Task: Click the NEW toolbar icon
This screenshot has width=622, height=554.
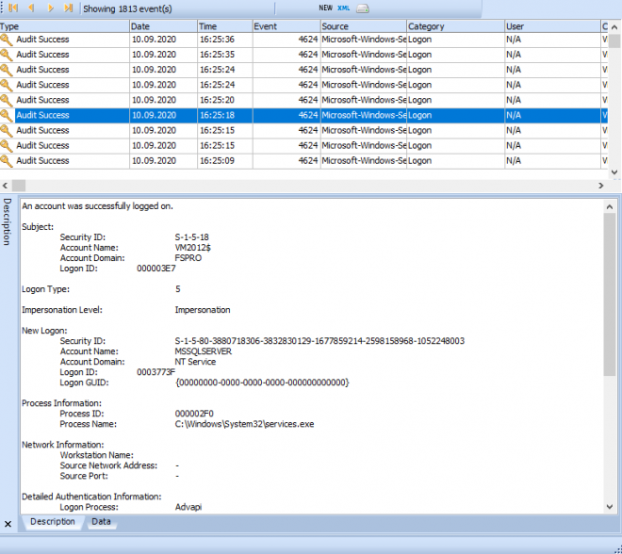Action: tap(325, 8)
